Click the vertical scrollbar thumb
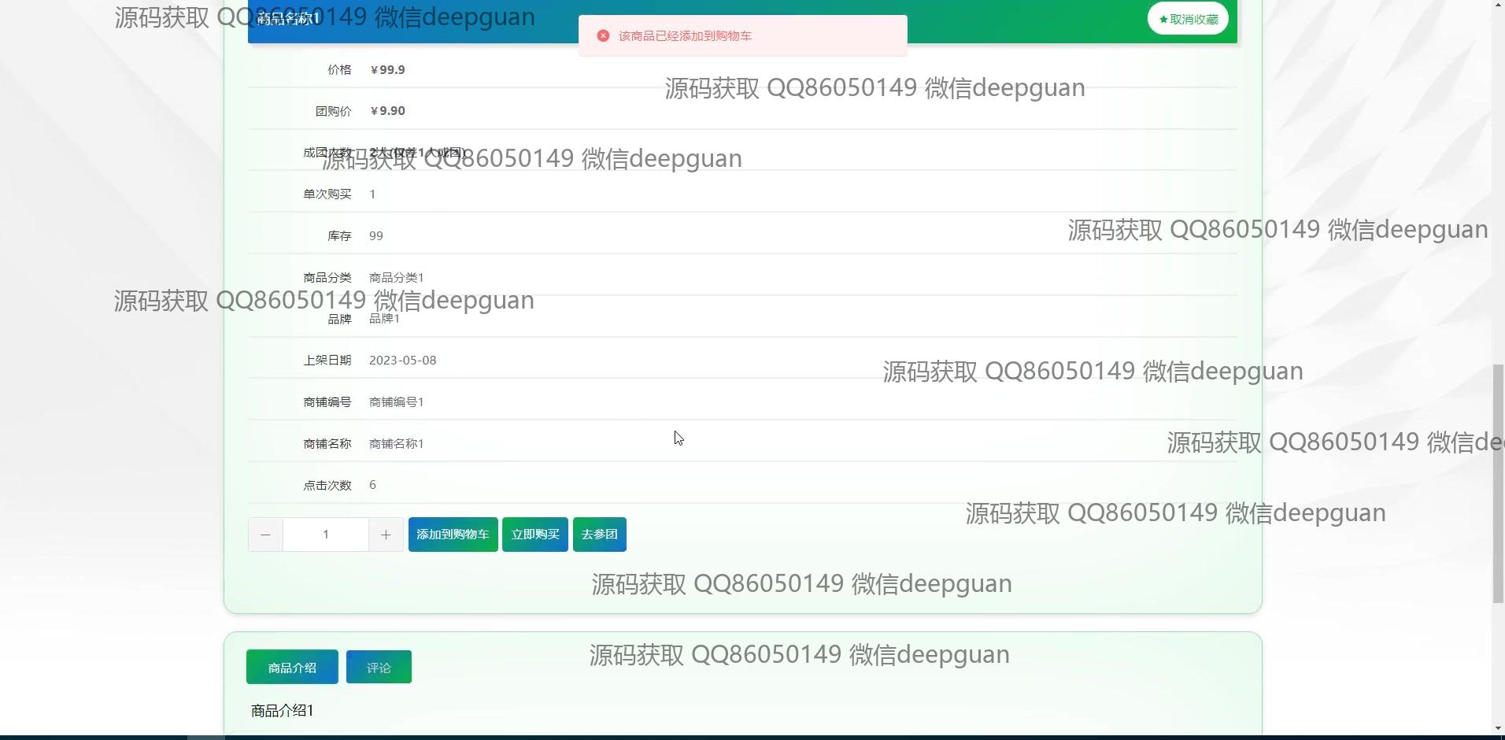Image resolution: width=1505 pixels, height=740 pixels. pos(1497,483)
